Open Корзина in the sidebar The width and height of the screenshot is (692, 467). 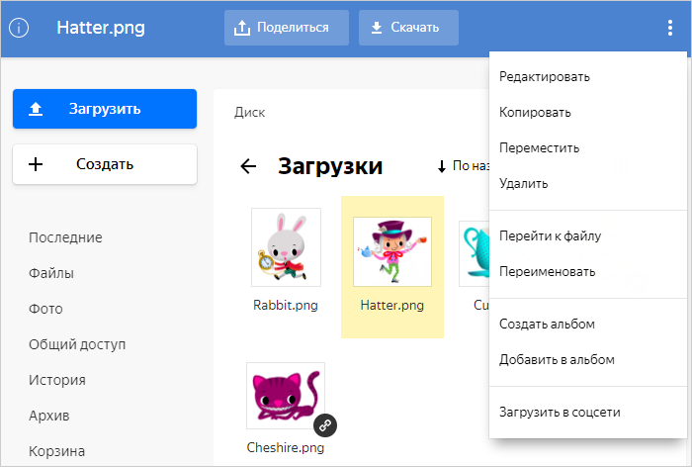tap(56, 451)
